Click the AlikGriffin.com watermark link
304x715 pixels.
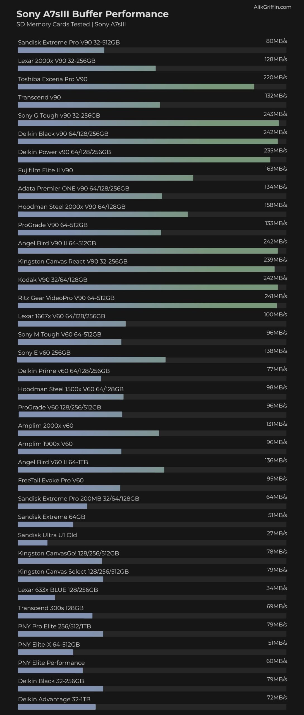pyautogui.click(x=272, y=7)
